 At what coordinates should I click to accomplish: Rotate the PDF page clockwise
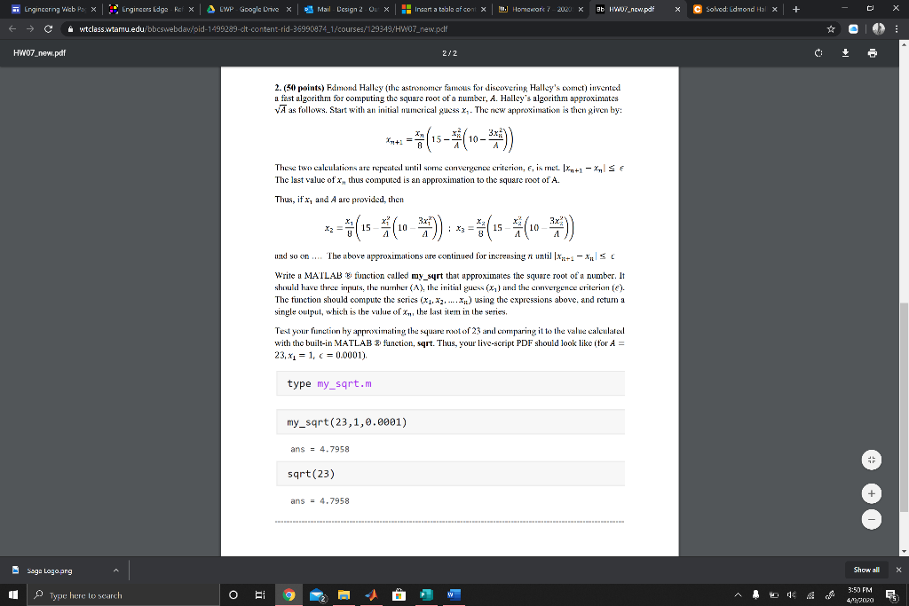point(818,53)
